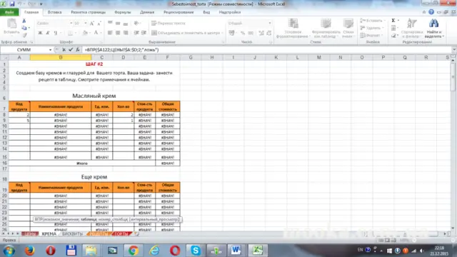Click the green Файл button
Image resolution: width=457 pixels, height=257 pixels.
pos(9,12)
